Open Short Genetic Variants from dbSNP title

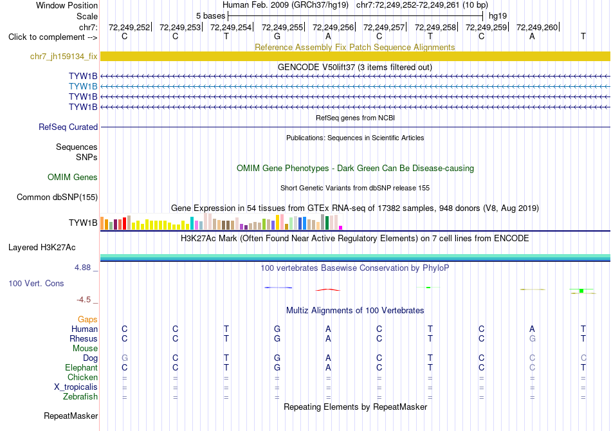(x=355, y=188)
